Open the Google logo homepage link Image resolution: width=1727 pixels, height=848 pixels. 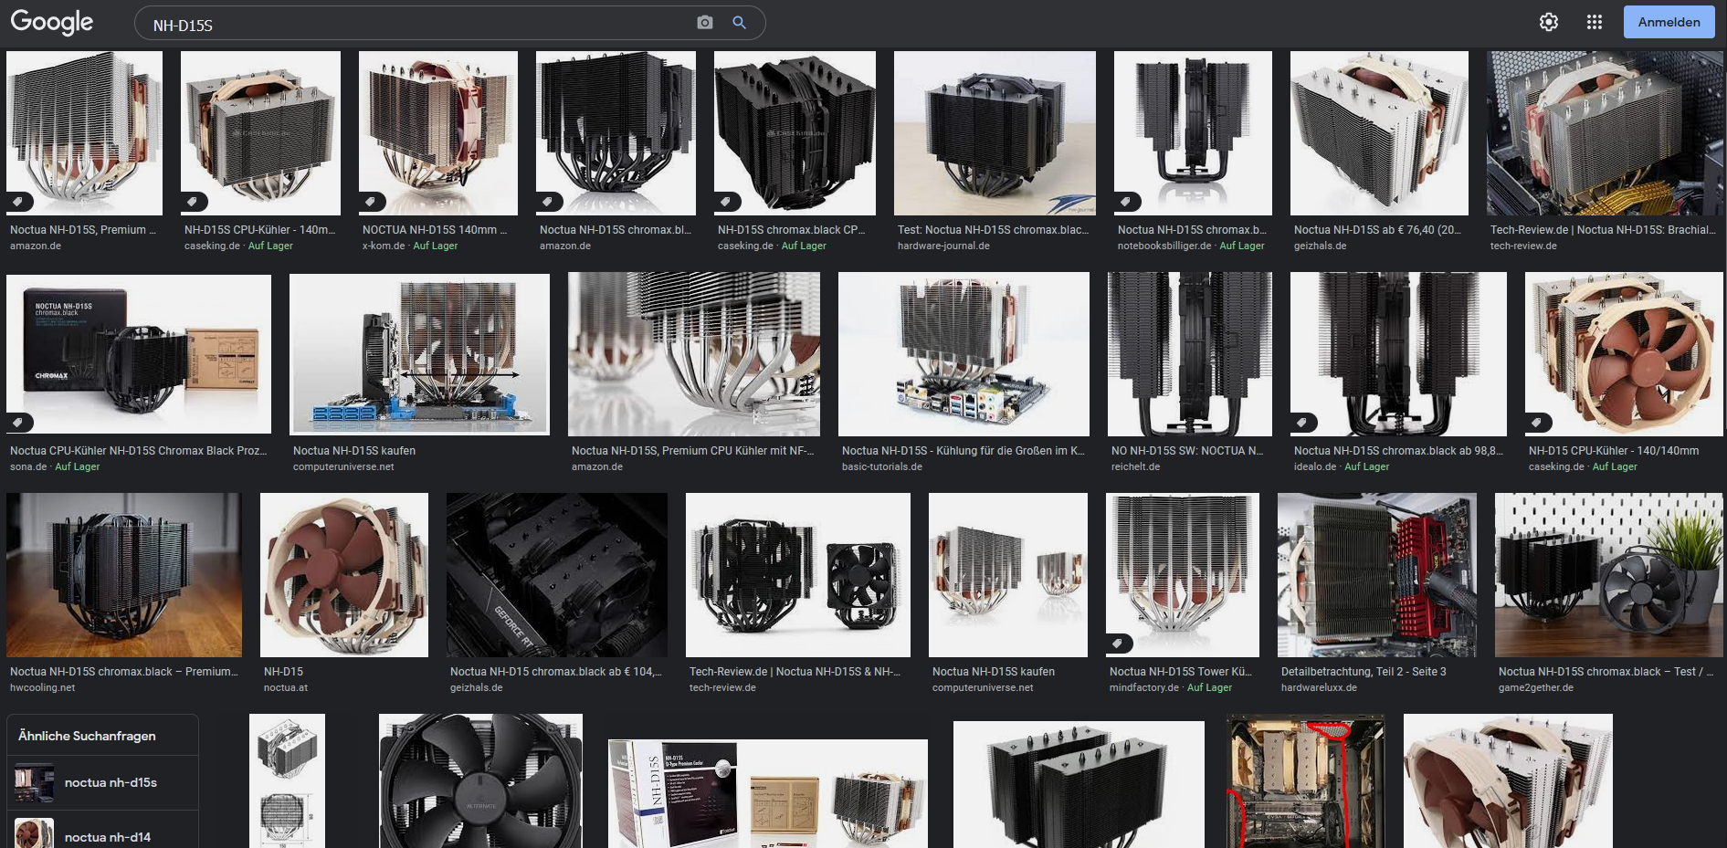point(52,22)
